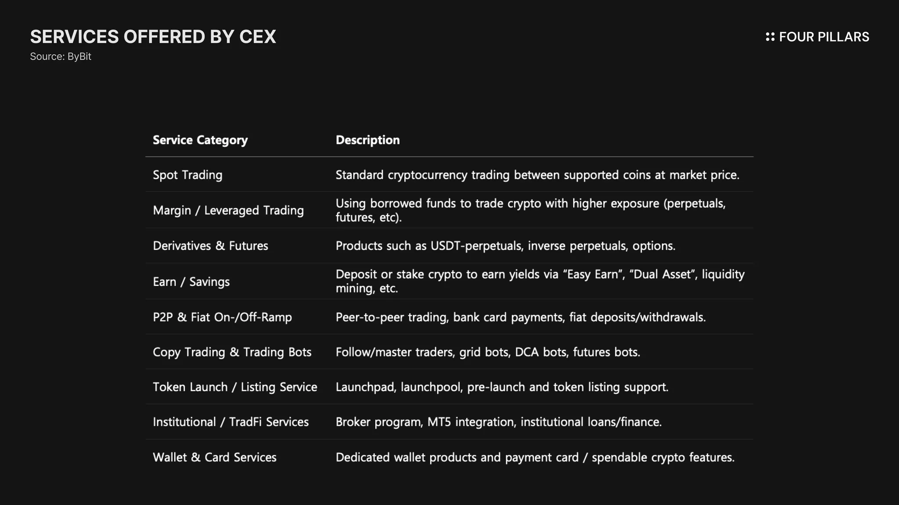This screenshot has width=899, height=505.
Task: Select the 'Institutional / TradFi Services' row label
Action: (x=230, y=422)
